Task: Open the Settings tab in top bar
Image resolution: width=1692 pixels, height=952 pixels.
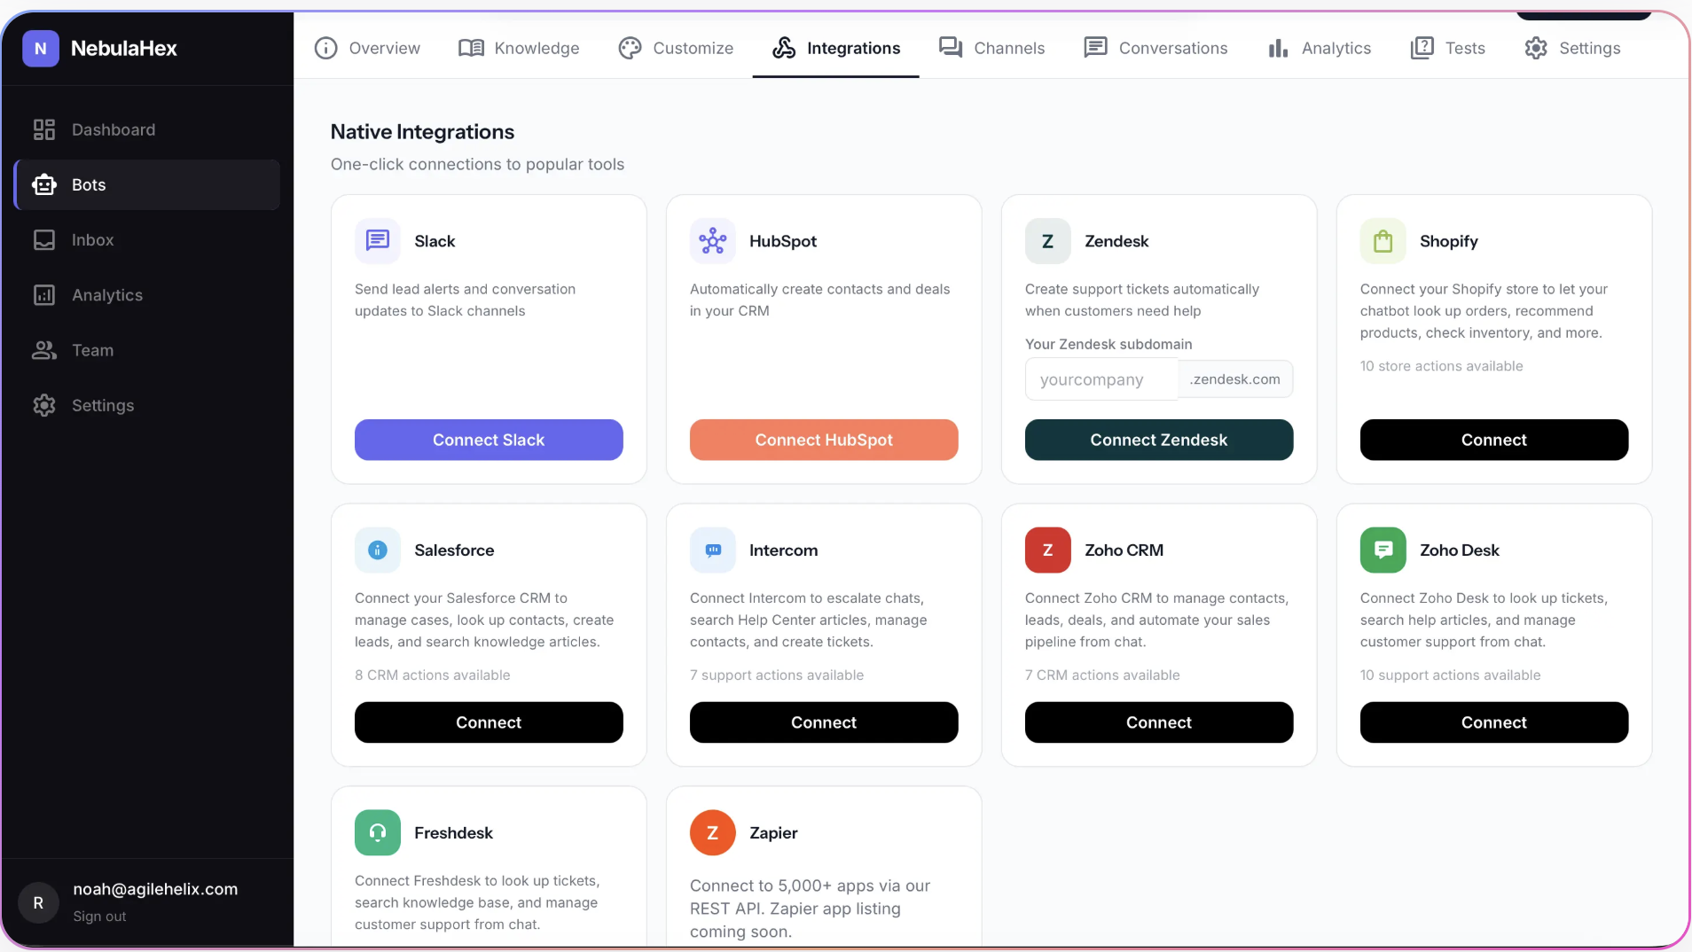Action: tap(1573, 48)
